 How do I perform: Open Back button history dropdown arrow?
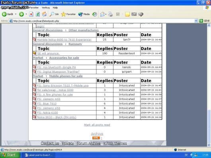[x=16, y=14]
